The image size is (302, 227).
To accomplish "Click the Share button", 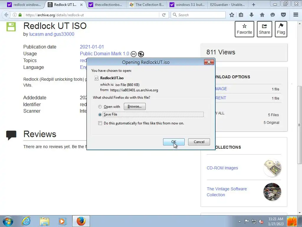I will [265, 29].
